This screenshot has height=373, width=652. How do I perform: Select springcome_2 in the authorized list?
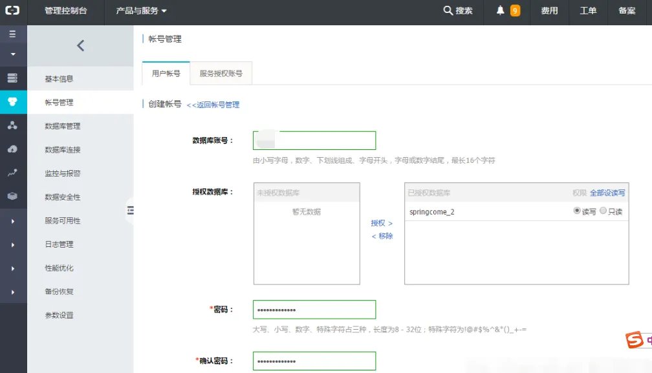pyautogui.click(x=431, y=212)
